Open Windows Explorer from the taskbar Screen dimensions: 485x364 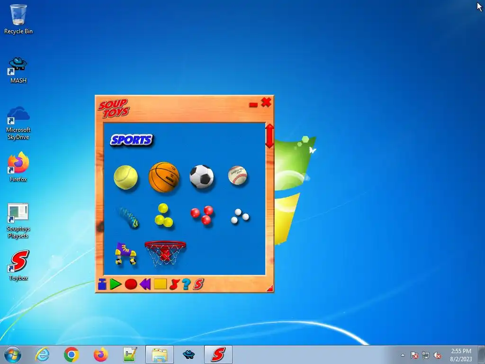pos(160,355)
